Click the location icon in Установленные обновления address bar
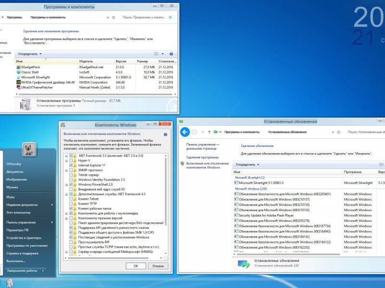This screenshot has height=288, width=385. tap(216, 132)
